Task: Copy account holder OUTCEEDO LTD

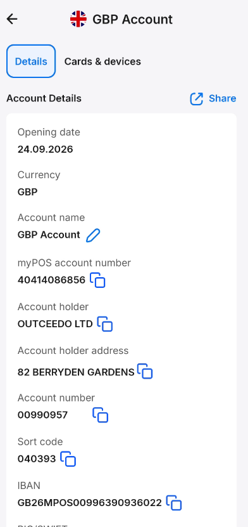Action: [105, 324]
